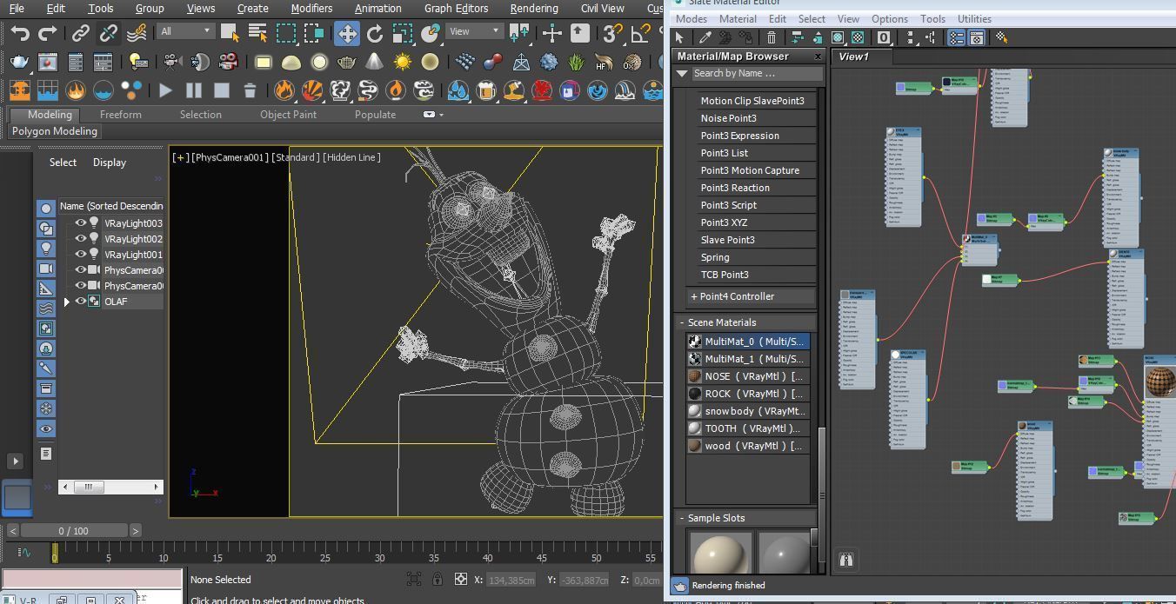This screenshot has height=604, width=1176.
Task: Click scene explorer display lights icon
Action: (46, 249)
